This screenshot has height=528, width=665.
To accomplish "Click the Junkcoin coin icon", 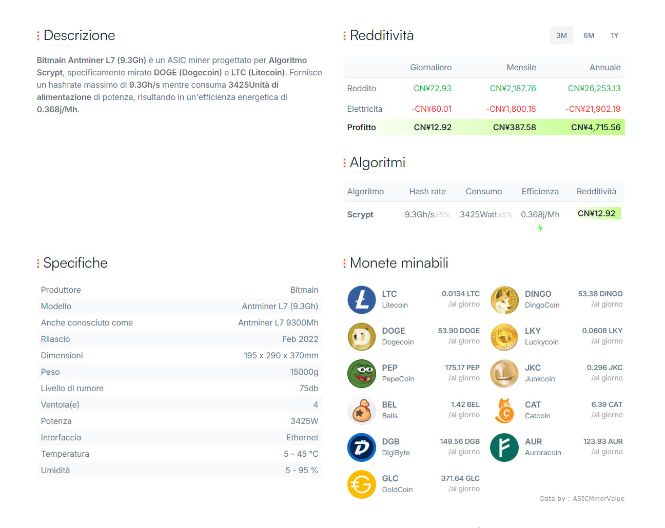I will tap(504, 374).
